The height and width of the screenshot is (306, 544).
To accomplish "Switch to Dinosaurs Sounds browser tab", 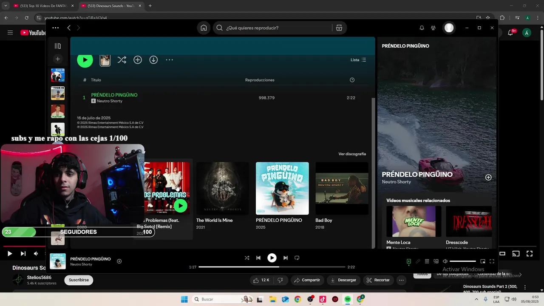I will 111,6.
